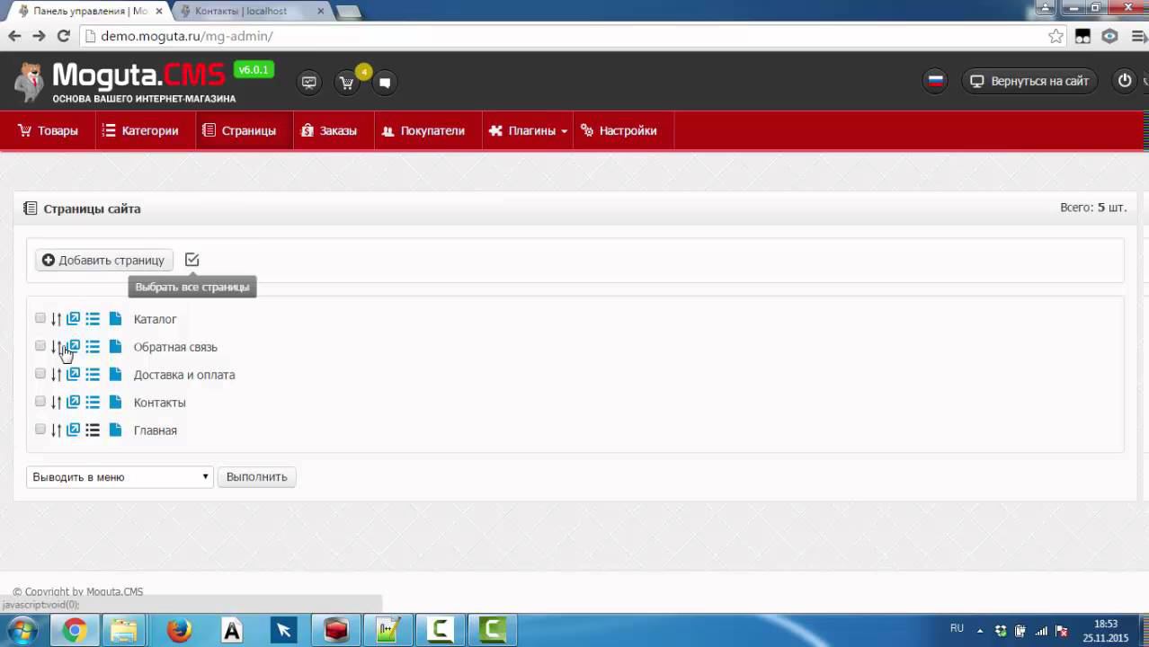Expand the Плагины dropdown menu

528,131
